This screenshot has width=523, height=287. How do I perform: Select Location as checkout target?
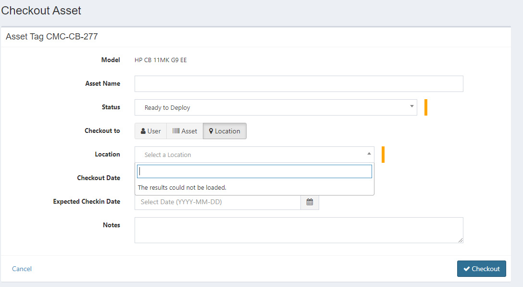[224, 131]
